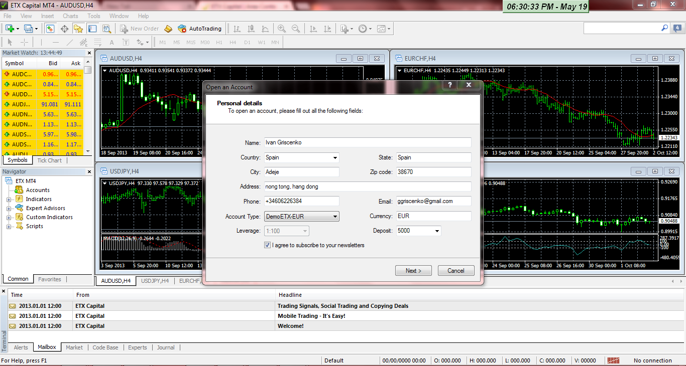686x366 pixels.
Task: Click the Zip code input field
Action: [x=434, y=172]
